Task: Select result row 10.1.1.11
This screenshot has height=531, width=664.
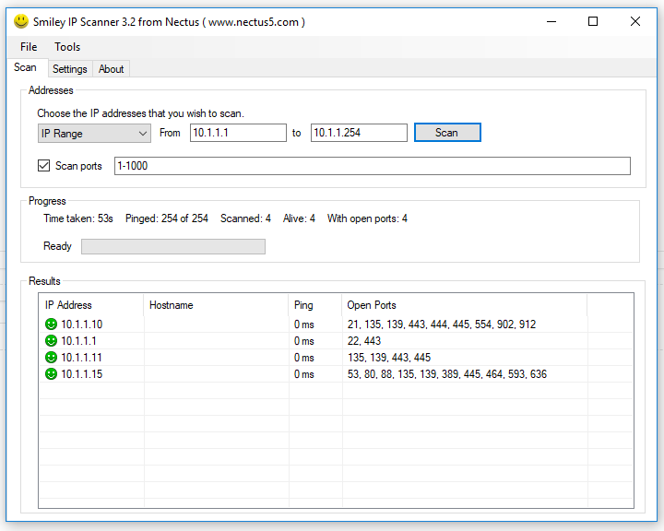Action: 337,358
